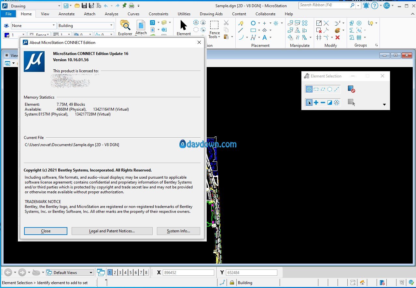
Task: Click the Save icon in quick access toolbar
Action: (x=84, y=6)
